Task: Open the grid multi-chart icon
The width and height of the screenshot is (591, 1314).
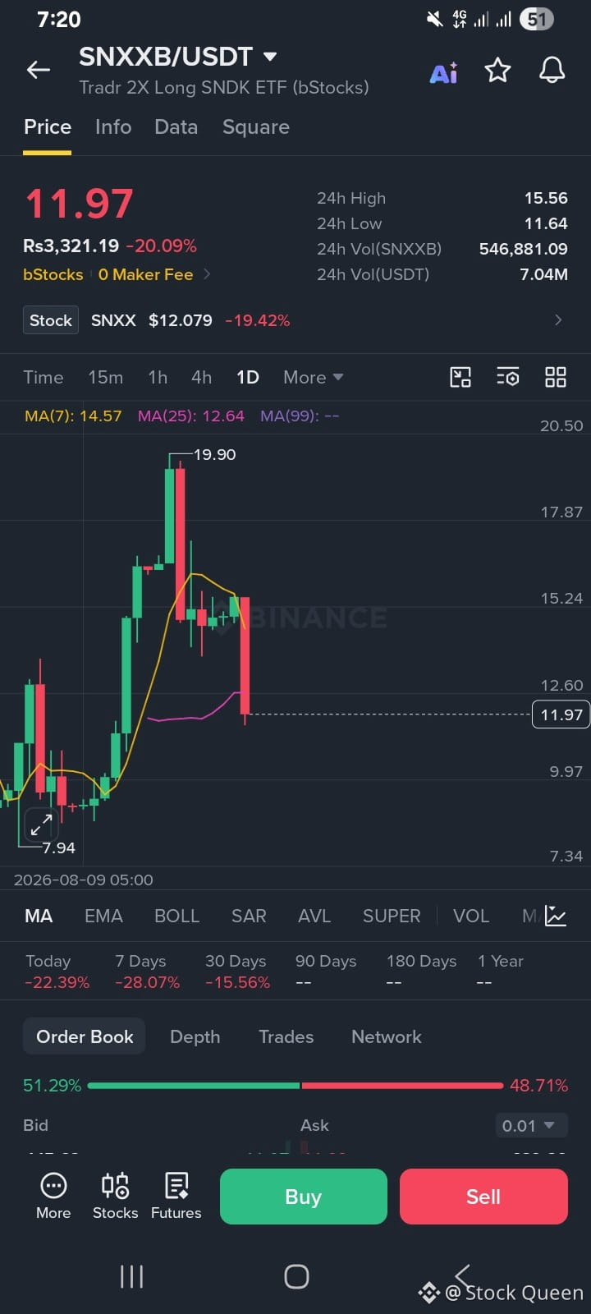Action: [556, 377]
